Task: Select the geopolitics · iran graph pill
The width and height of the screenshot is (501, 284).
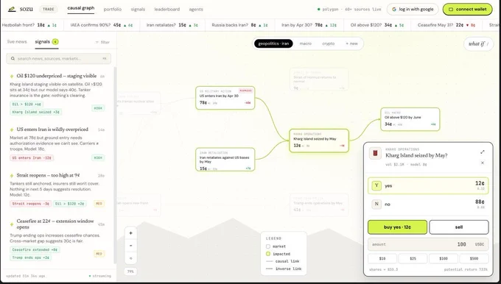Action: tap(273, 43)
